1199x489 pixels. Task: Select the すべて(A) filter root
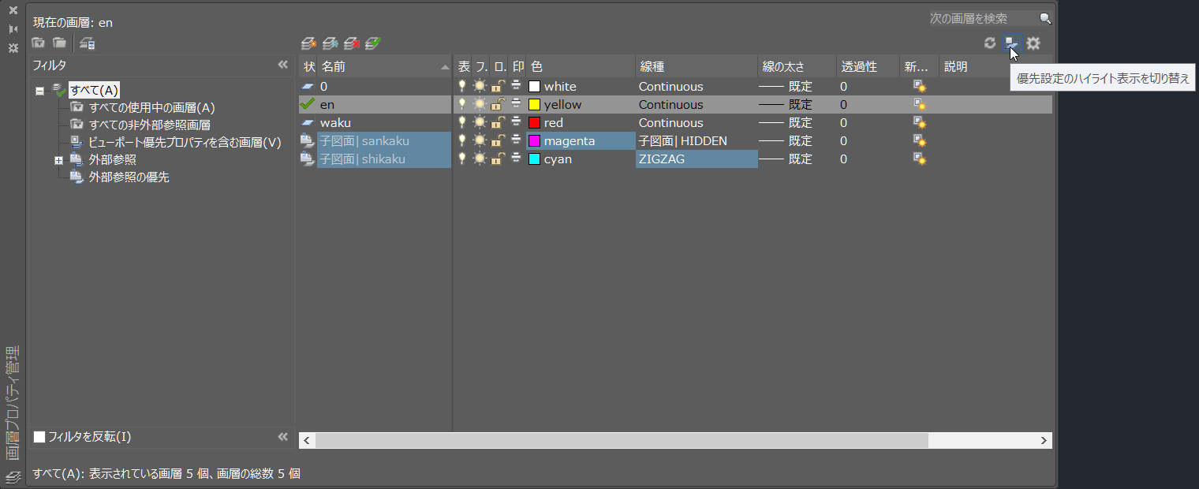pyautogui.click(x=94, y=91)
